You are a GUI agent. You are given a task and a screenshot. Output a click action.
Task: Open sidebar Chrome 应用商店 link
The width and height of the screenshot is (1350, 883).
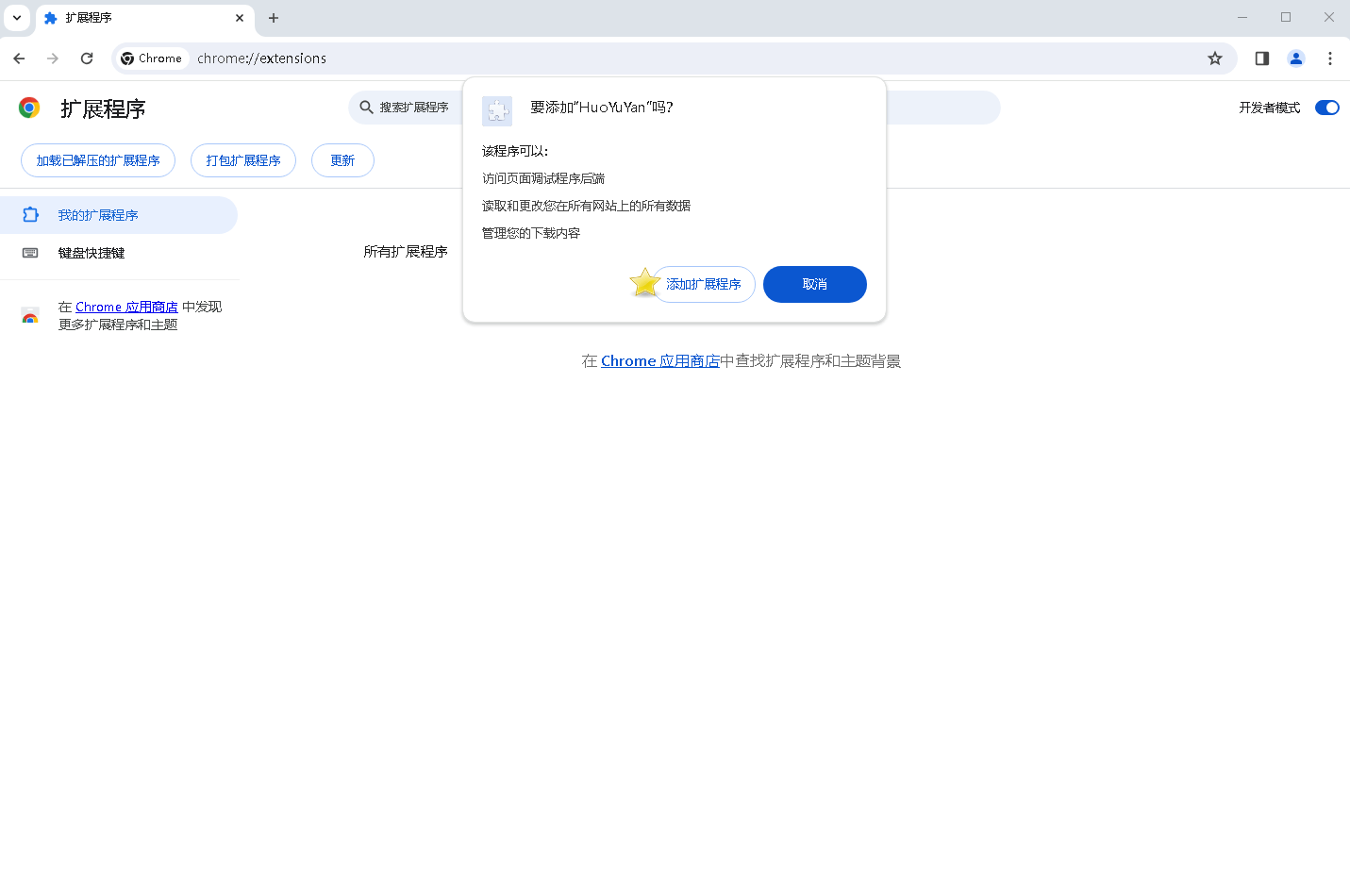click(126, 307)
